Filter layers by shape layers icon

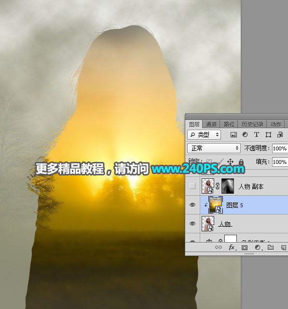(x=268, y=135)
